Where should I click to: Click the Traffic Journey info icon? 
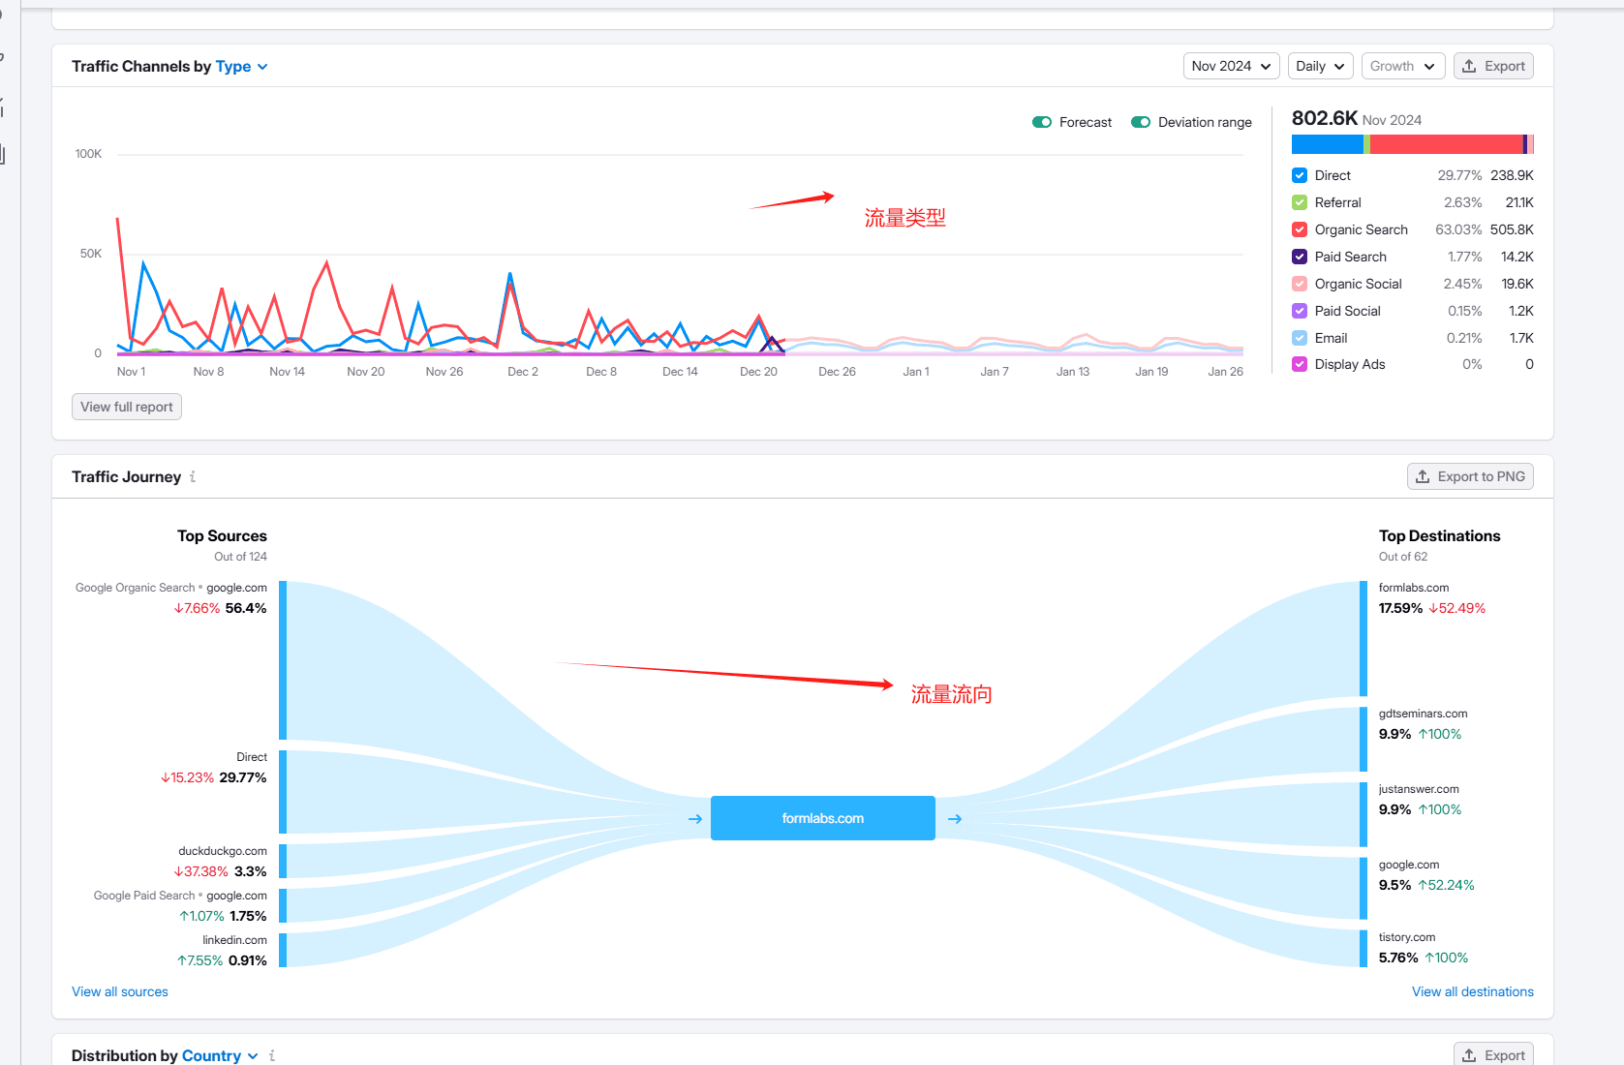click(x=193, y=476)
